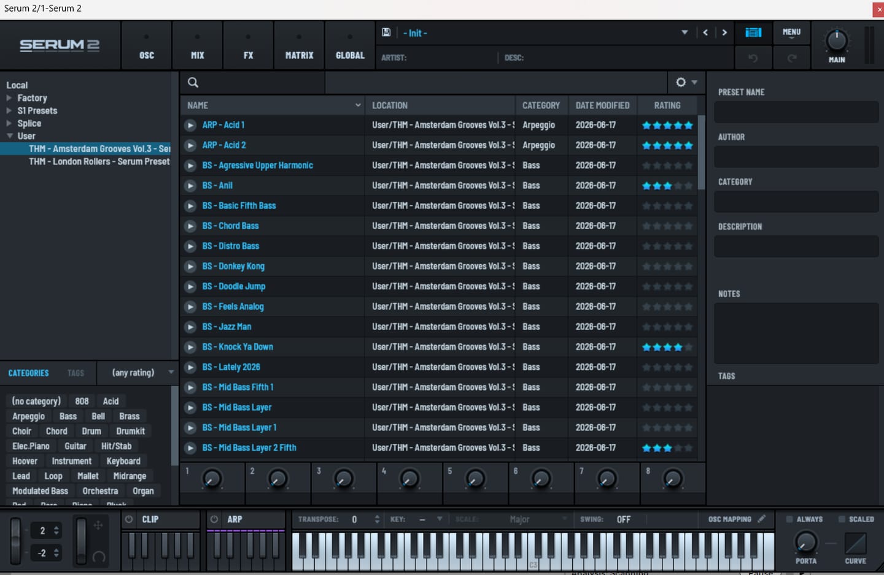Set rating stars for BS - Chord Bass
The width and height of the screenshot is (884, 575).
pos(667,226)
